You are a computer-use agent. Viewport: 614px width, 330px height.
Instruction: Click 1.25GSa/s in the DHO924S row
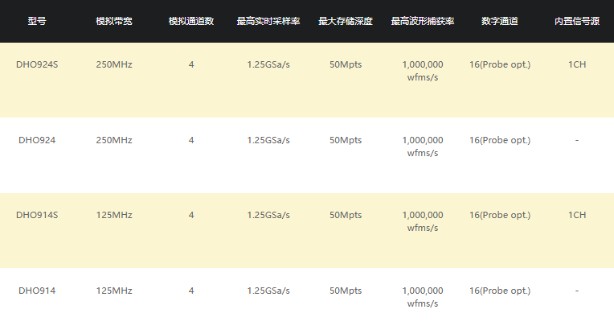[x=268, y=64]
